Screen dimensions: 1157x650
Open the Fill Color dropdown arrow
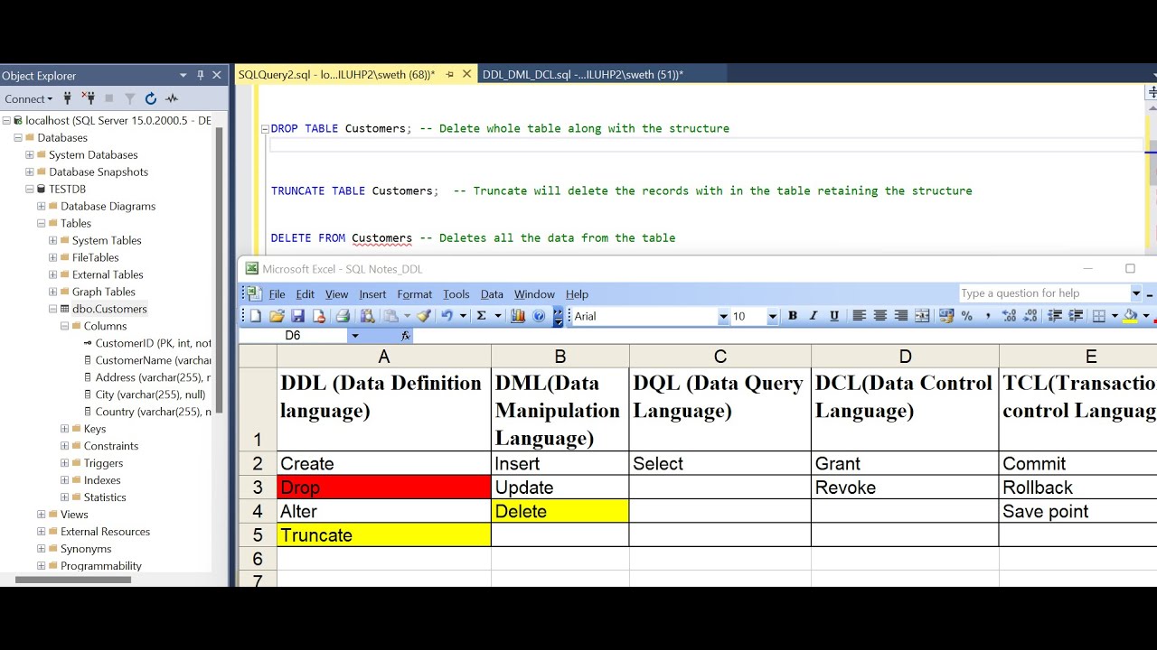[x=1146, y=316]
